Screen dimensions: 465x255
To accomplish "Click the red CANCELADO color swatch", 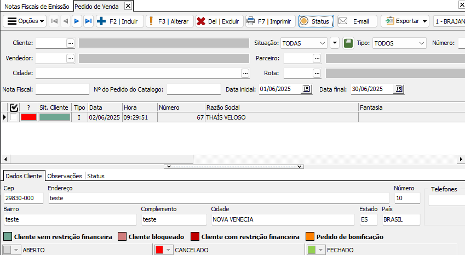I will pos(160,250).
